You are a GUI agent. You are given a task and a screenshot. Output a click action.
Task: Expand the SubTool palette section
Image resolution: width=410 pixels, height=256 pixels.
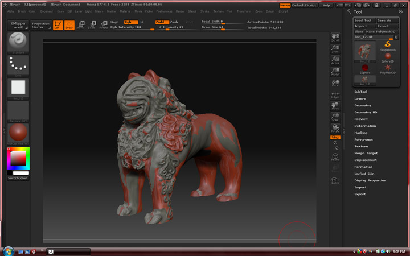[361, 92]
